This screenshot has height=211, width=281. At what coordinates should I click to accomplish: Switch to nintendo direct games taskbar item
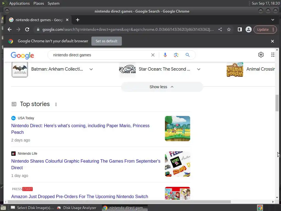coord(125,208)
